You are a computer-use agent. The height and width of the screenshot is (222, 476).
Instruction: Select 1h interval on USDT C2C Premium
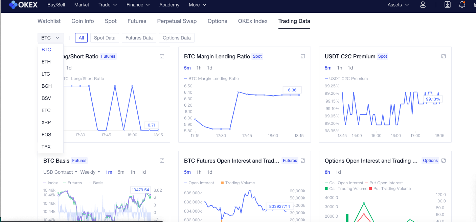pyautogui.click(x=339, y=68)
